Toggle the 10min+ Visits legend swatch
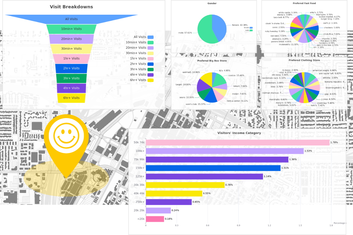 pos(151,42)
